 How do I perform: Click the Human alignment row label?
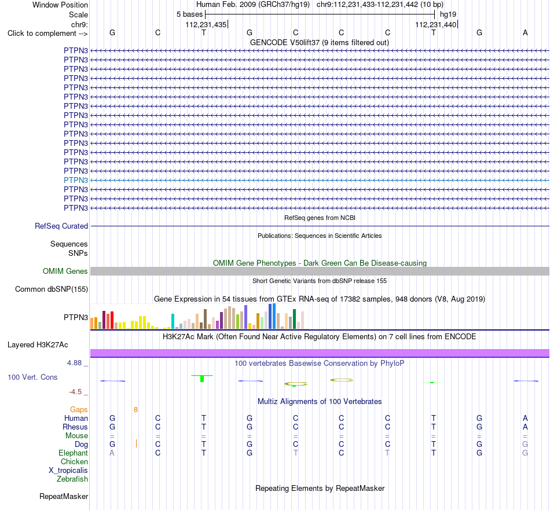click(x=76, y=419)
